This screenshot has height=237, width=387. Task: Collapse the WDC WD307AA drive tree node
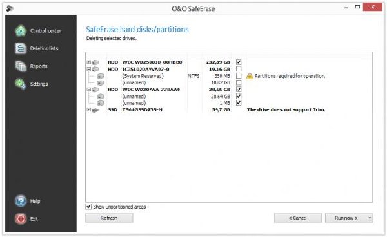(89, 89)
